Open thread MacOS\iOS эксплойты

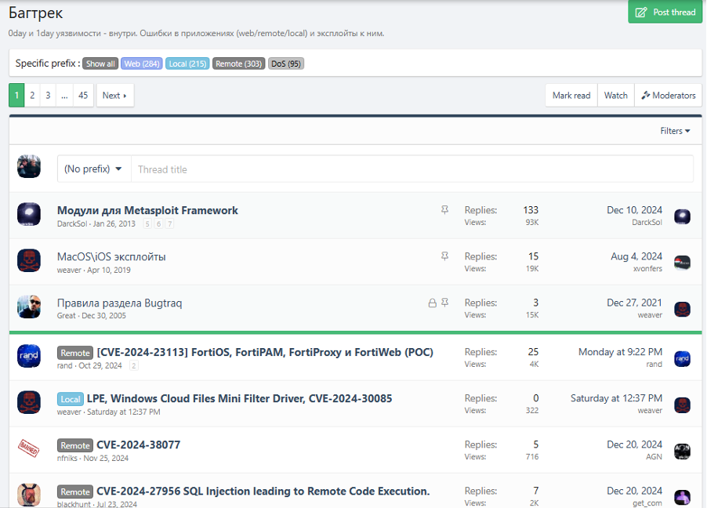pyautogui.click(x=111, y=256)
